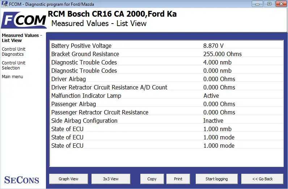Switch to 3x3 View

point(111,179)
